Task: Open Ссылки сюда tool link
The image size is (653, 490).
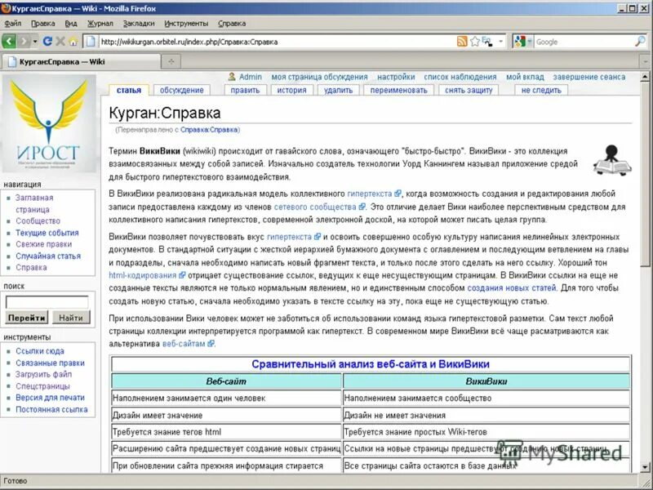Action: pos(39,351)
